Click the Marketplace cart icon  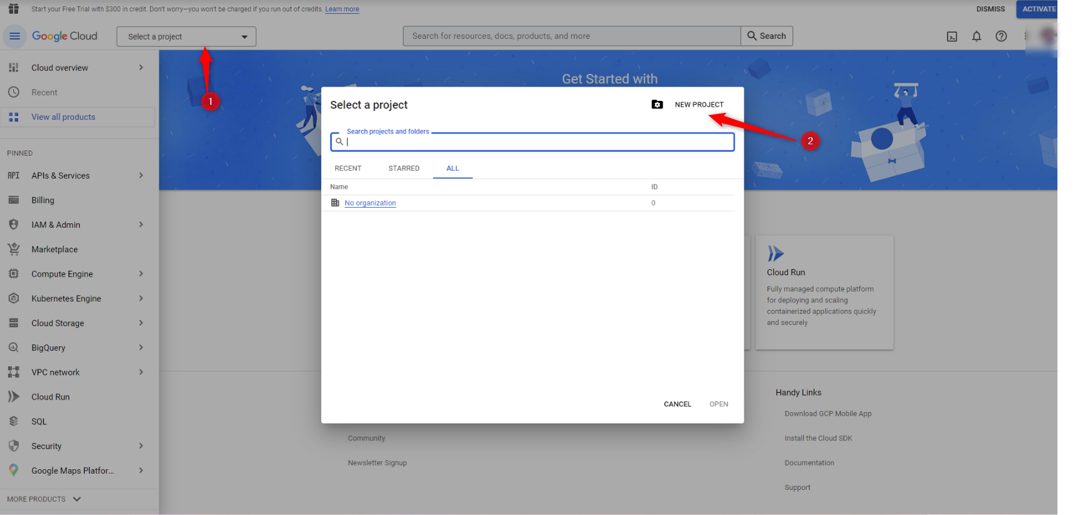pos(13,249)
